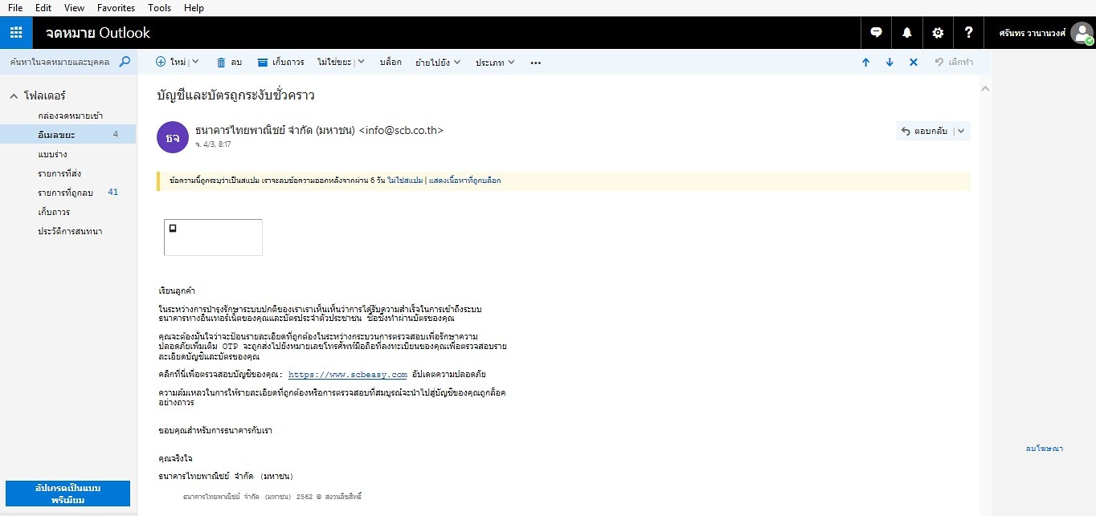1096x516 pixels.
Task: Click the ลบโฆษณา link
Action: click(1045, 449)
